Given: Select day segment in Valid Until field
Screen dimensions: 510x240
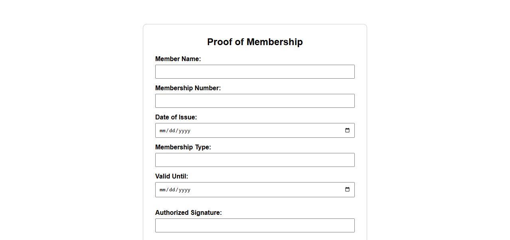Looking at the screenshot, I should coord(172,190).
